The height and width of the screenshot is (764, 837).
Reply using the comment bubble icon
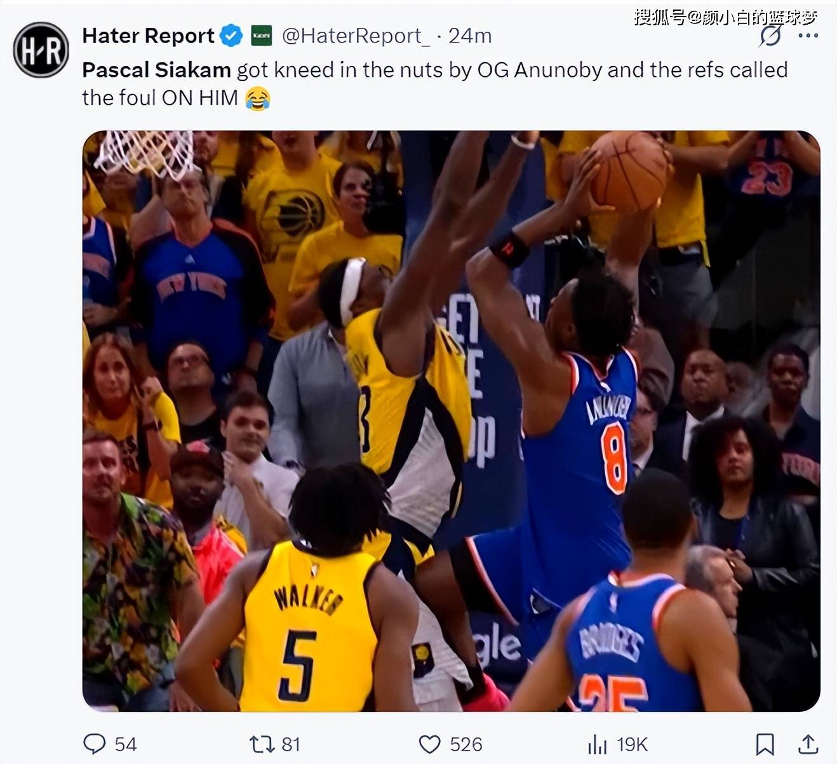pyautogui.click(x=95, y=744)
